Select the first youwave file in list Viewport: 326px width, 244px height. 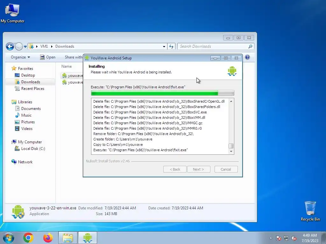tap(73, 76)
